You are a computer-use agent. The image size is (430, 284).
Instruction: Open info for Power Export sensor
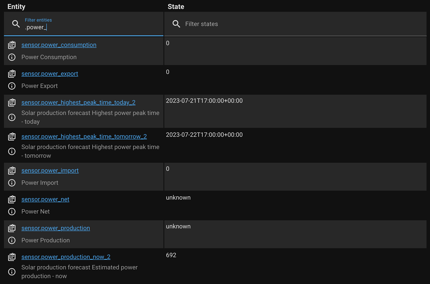point(12,86)
